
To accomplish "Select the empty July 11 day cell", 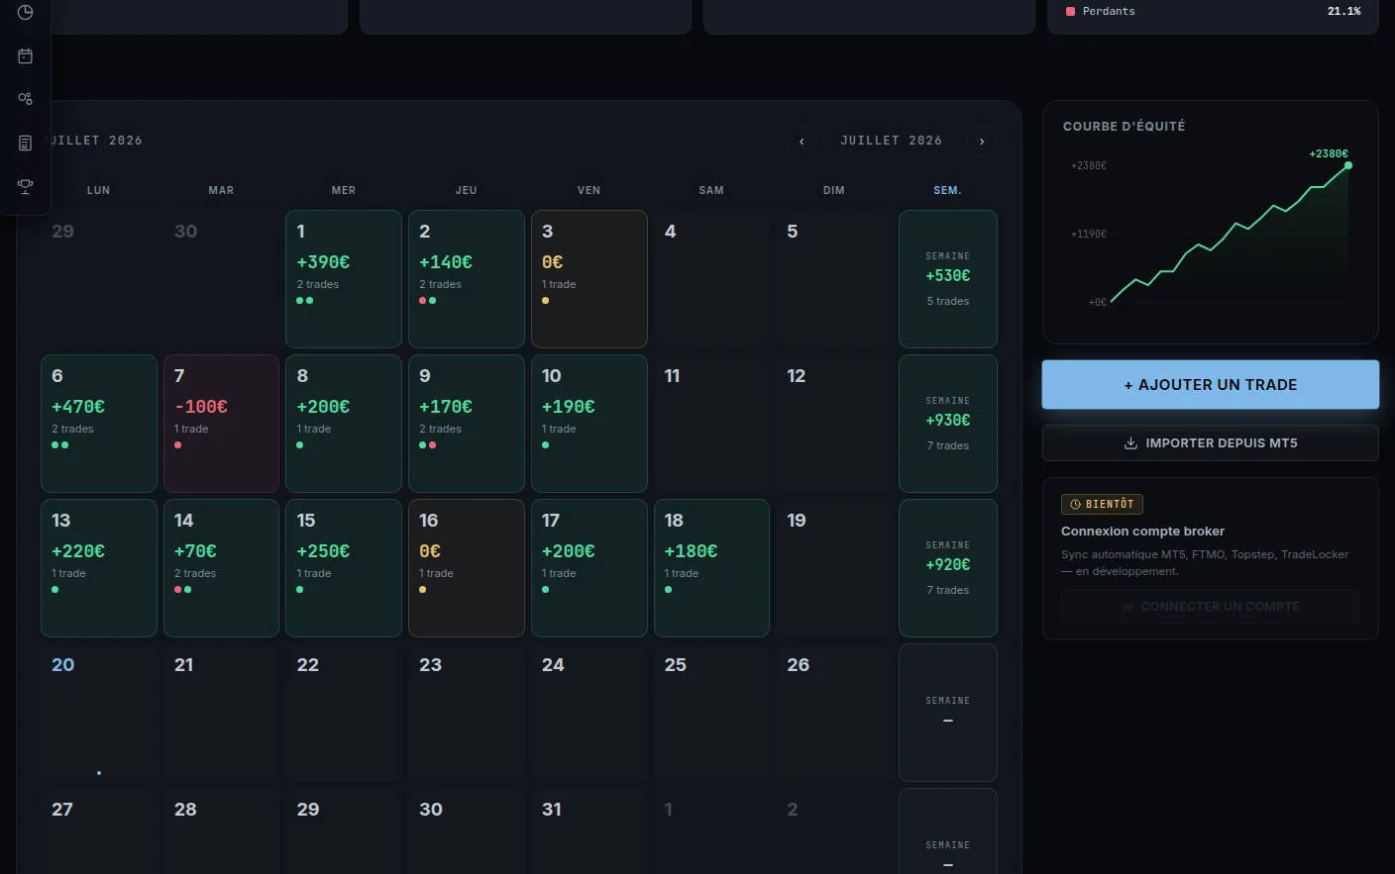I will (711, 424).
